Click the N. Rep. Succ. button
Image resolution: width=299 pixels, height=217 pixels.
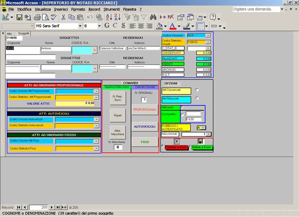pyautogui.click(x=118, y=98)
